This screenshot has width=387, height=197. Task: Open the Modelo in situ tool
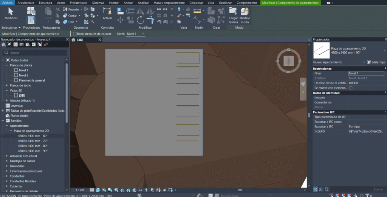tap(245, 15)
